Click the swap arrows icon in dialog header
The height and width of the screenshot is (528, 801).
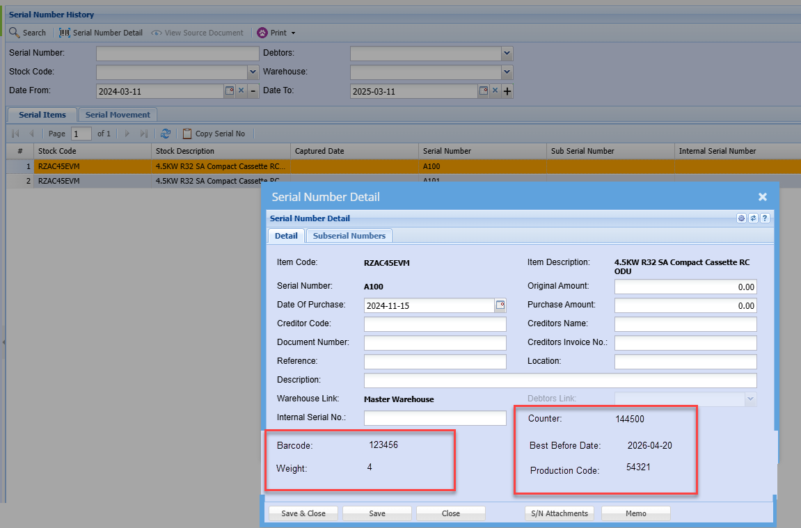[753, 218]
